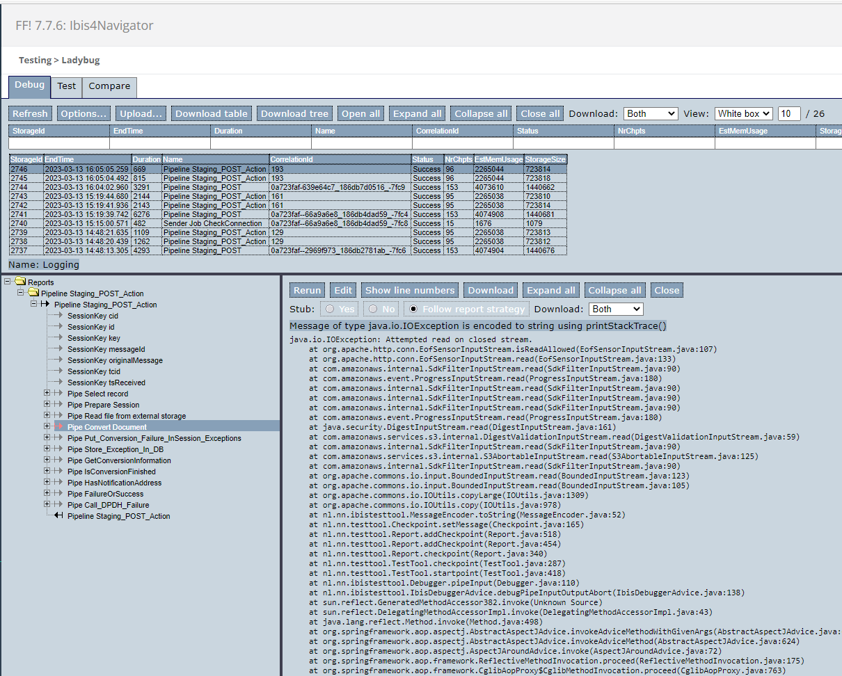Click the Options... button

(x=84, y=113)
